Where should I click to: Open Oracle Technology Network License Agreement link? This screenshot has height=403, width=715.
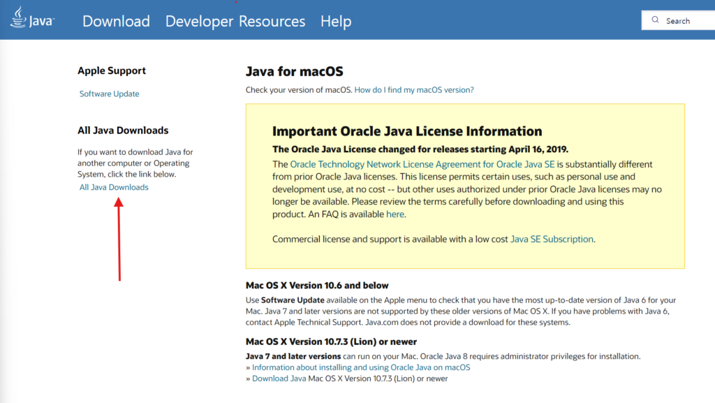(x=422, y=164)
